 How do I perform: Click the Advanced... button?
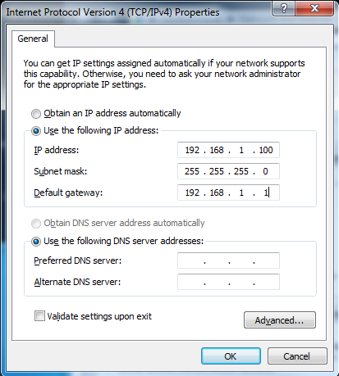(x=280, y=320)
